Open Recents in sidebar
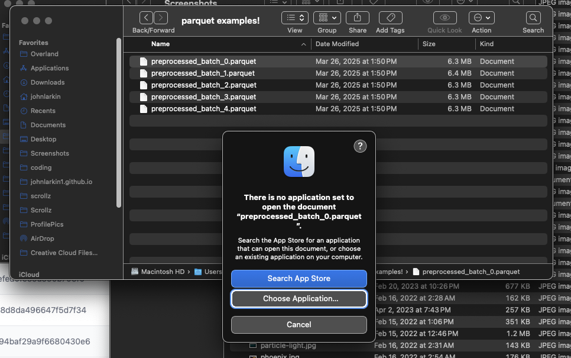 pyautogui.click(x=43, y=111)
